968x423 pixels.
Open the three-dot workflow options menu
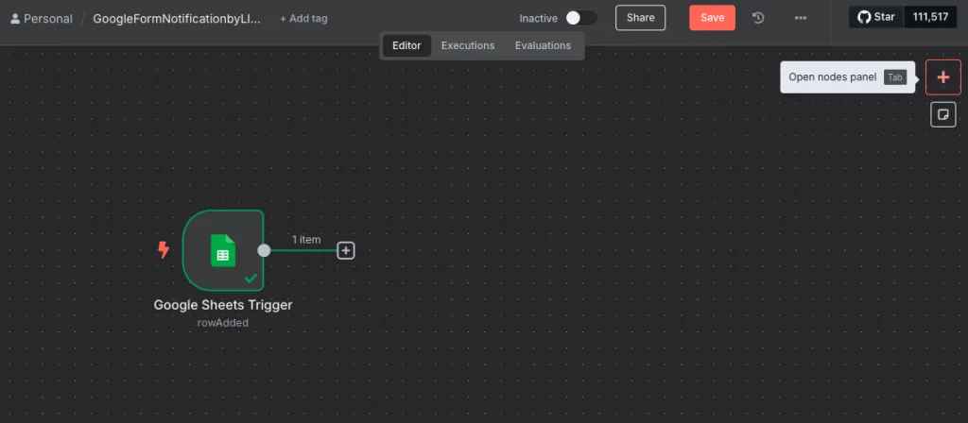(801, 18)
